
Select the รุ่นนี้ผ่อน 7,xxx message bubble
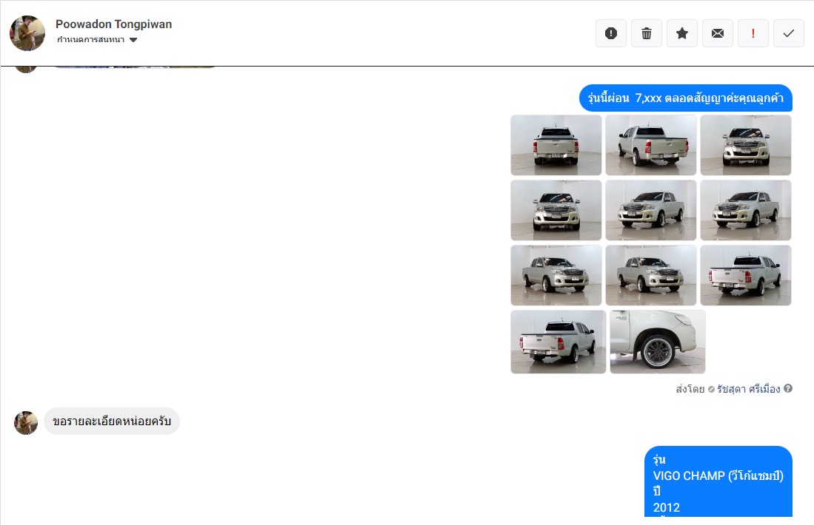(686, 98)
